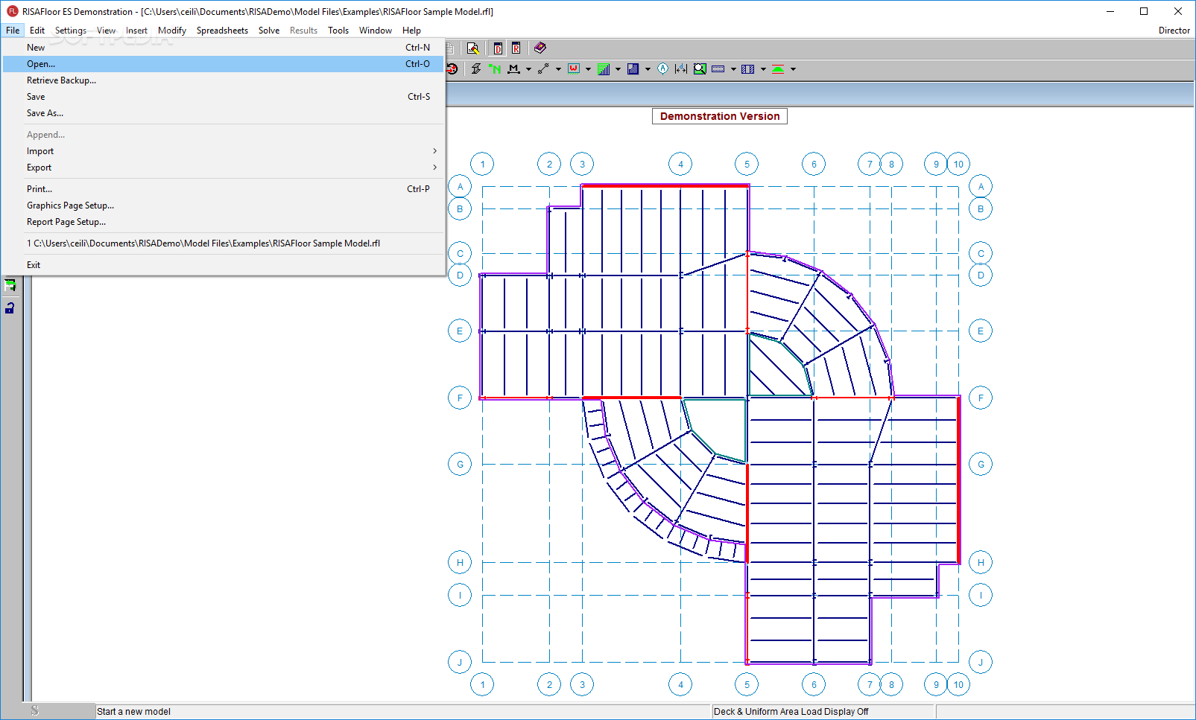
Task: Open the Help menu
Action: (x=411, y=31)
